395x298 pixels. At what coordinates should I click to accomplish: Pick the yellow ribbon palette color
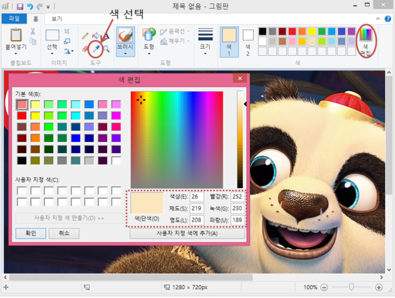[x=312, y=31]
